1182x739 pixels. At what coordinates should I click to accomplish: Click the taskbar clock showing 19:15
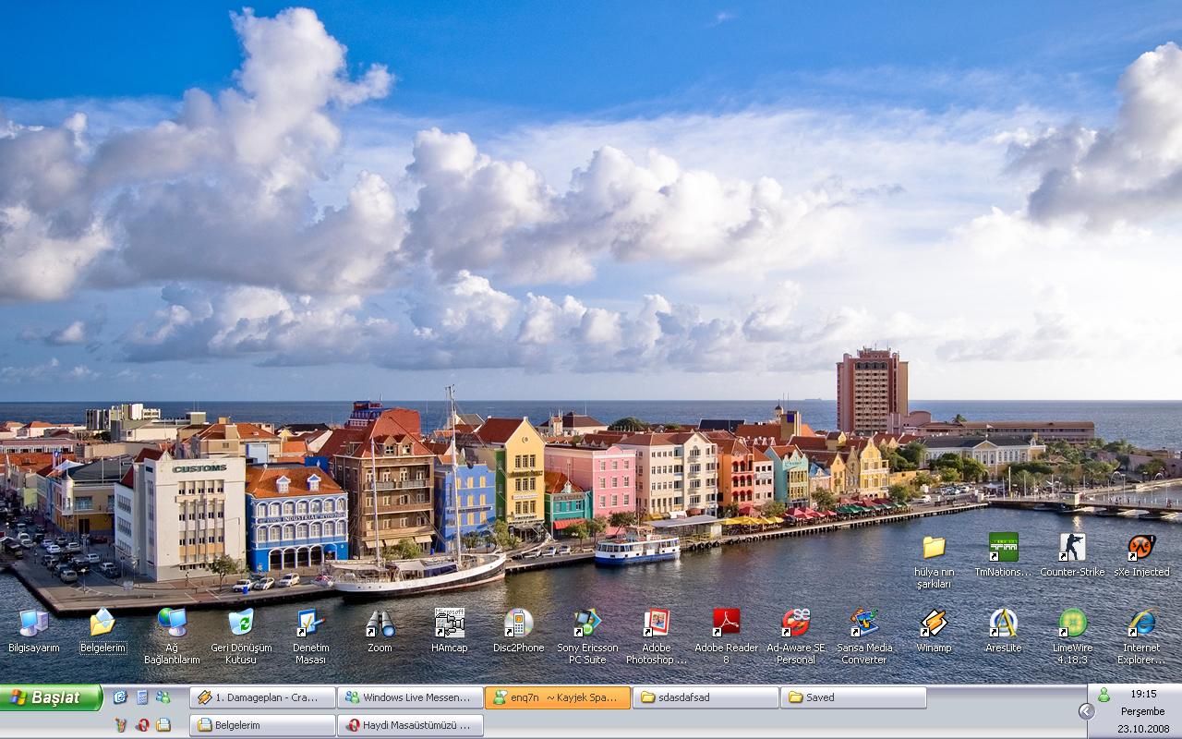click(1143, 693)
